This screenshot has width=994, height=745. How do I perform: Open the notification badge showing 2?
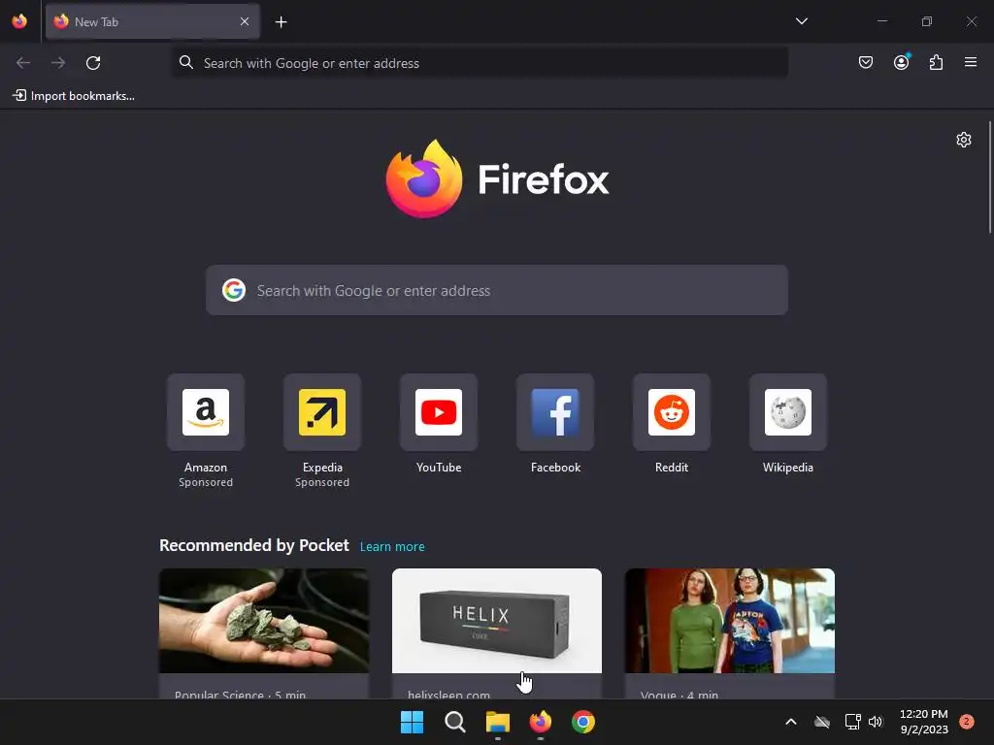pos(966,722)
